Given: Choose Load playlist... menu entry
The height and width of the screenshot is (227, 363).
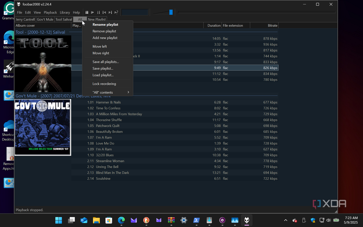Looking at the screenshot, I should point(108,75).
